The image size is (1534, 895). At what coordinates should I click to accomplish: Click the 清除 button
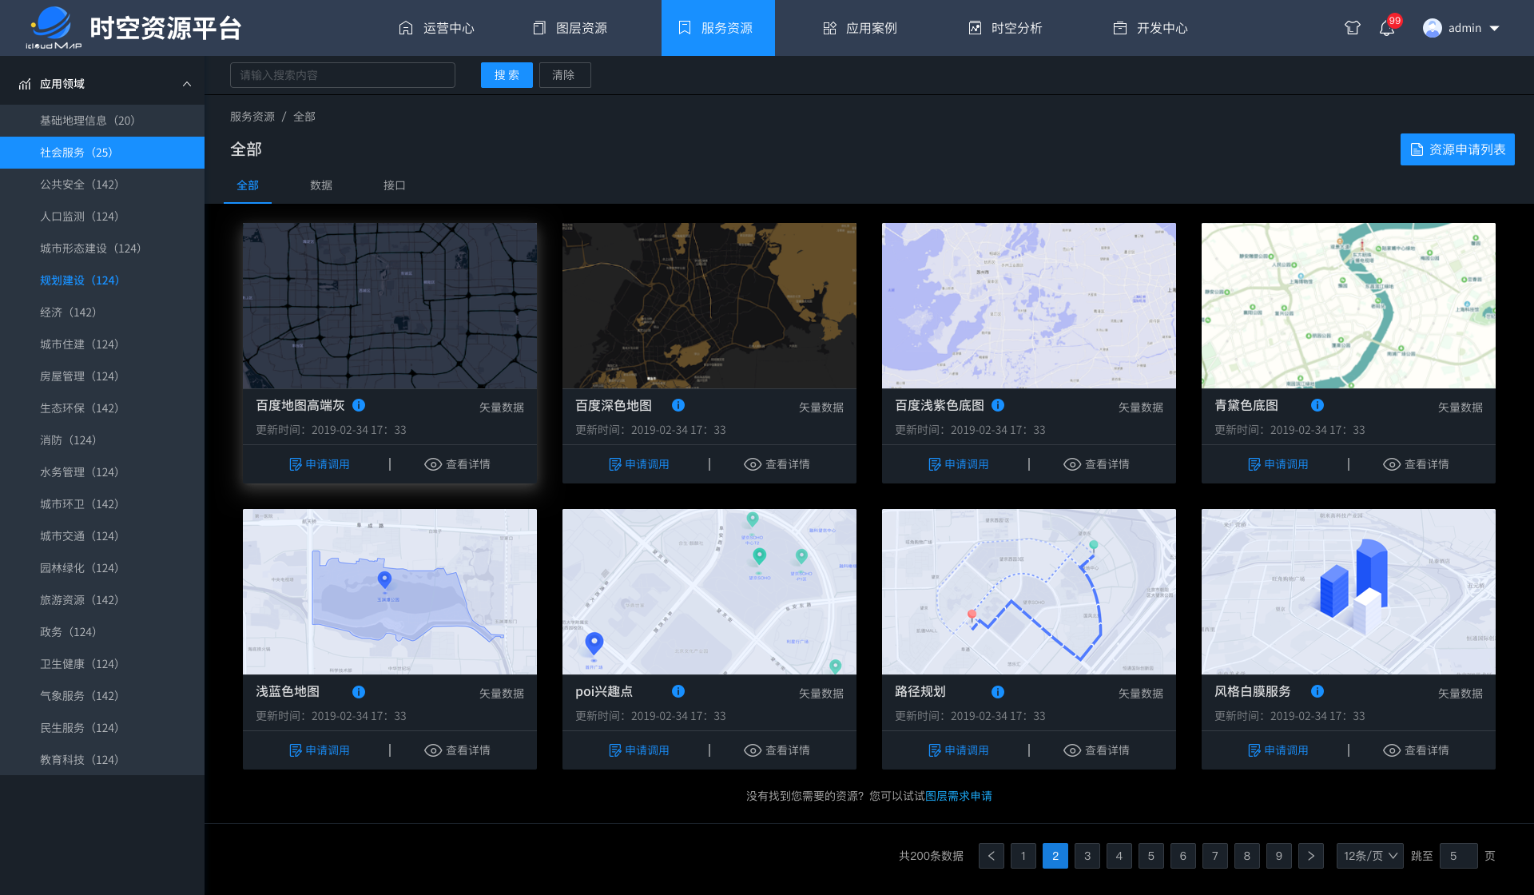565,75
